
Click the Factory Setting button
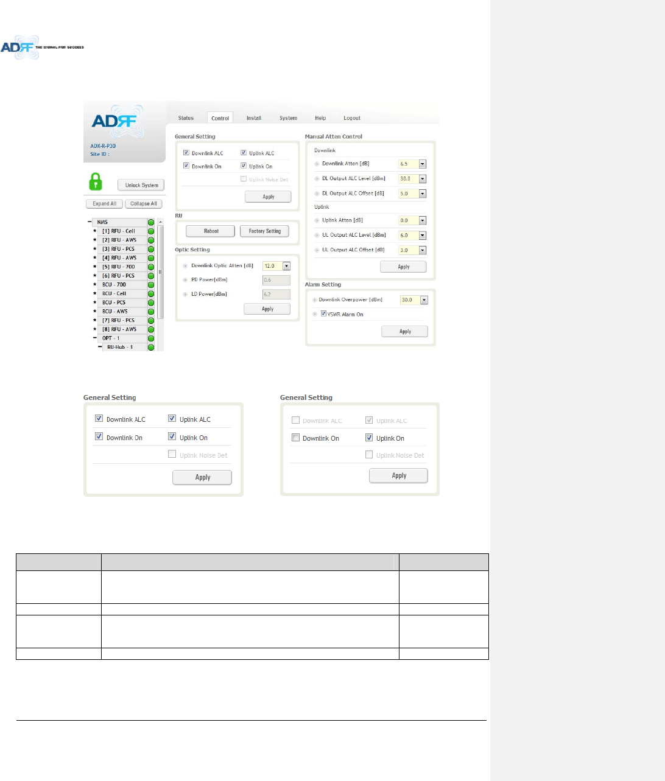(265, 231)
